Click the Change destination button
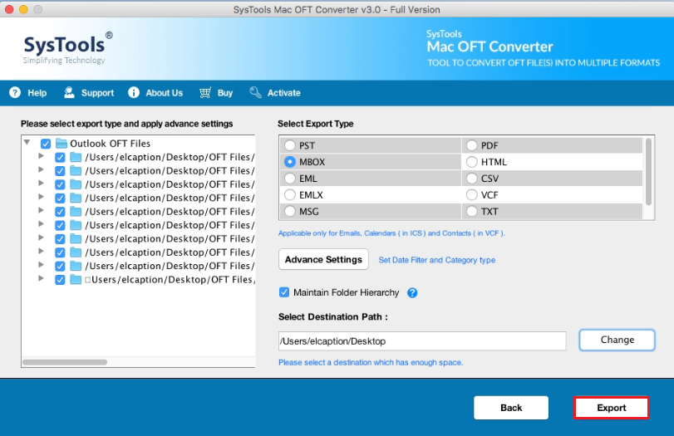 point(617,340)
